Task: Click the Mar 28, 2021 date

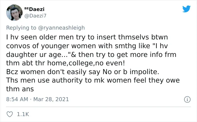Action: [x=51, y=99]
